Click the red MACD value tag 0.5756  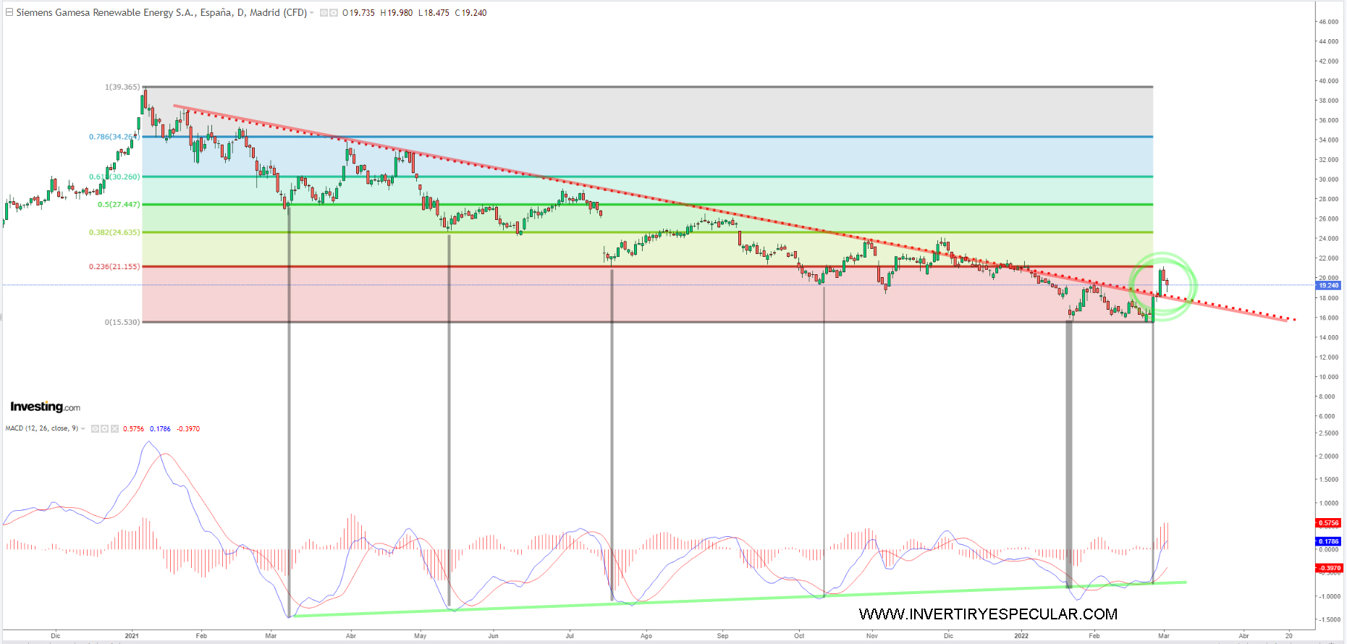coord(1328,522)
